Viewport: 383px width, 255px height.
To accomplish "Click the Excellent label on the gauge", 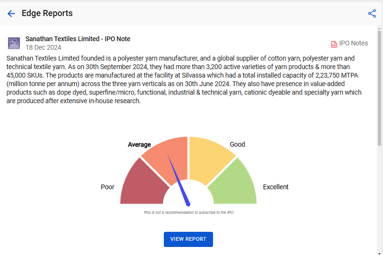I will [276, 187].
